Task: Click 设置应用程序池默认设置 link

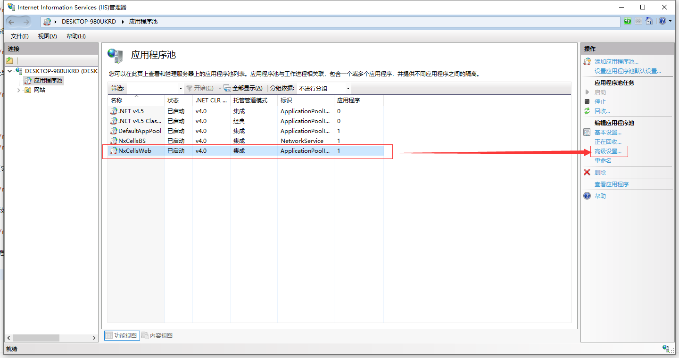Action: (627, 71)
